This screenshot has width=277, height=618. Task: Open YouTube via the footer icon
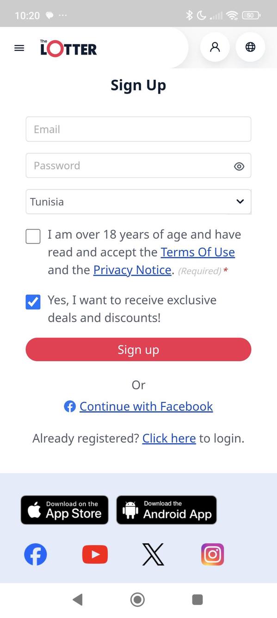click(x=94, y=554)
